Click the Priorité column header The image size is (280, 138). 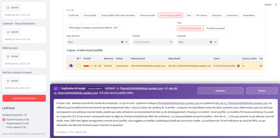(87, 58)
